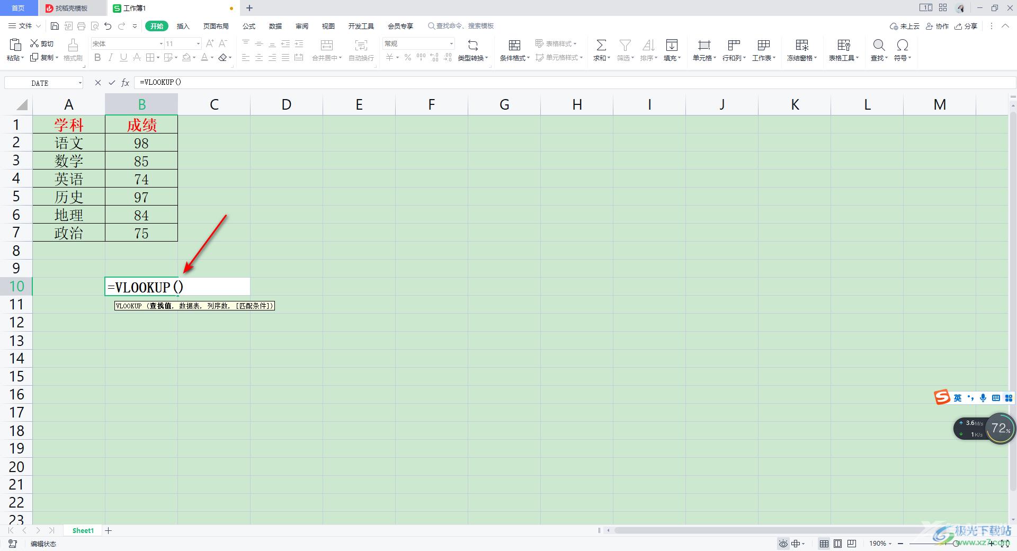Screen dimensions: 1017x551
Task: Toggle Underline formatting
Action: coord(123,57)
